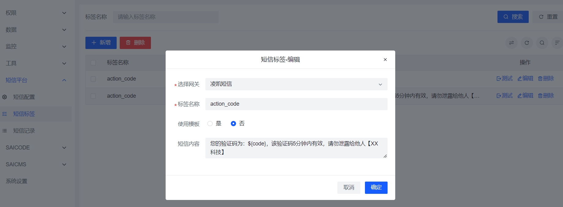Open column settings icon at far right
The height and width of the screenshot is (207, 563).
pos(557,43)
